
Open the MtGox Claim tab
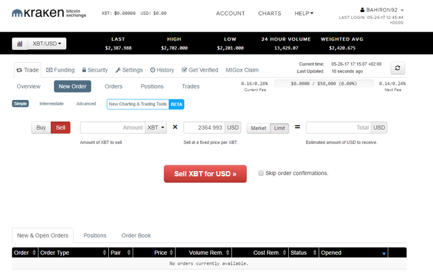tap(242, 70)
